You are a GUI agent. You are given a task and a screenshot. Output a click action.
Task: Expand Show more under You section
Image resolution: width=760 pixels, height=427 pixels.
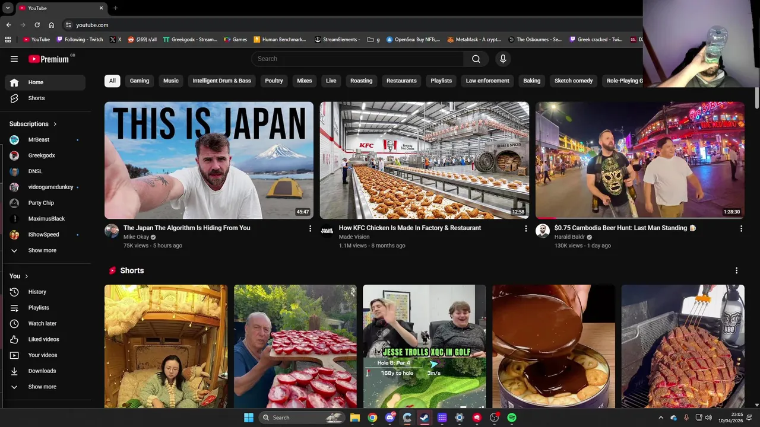pos(45,387)
